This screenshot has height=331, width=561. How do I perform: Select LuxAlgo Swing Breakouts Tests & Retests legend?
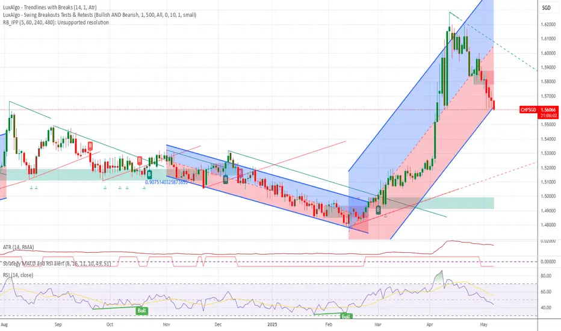tap(99, 14)
